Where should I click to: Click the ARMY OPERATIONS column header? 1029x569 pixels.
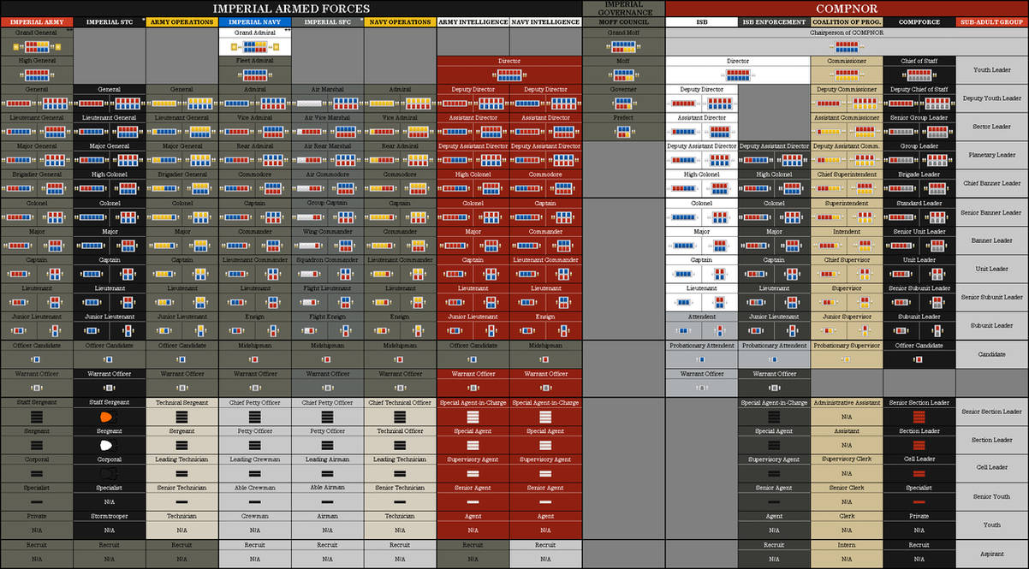click(181, 21)
